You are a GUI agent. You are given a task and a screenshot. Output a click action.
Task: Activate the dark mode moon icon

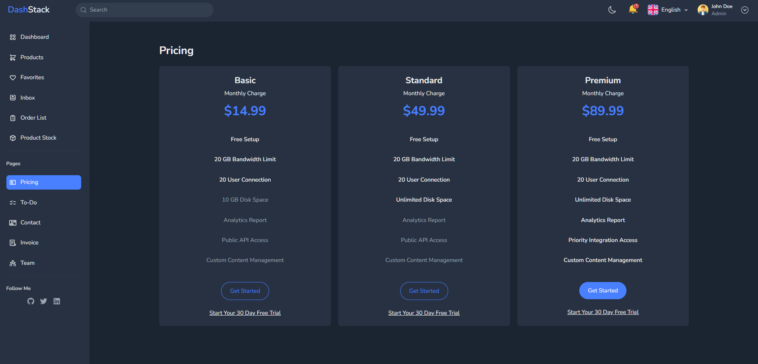coord(612,10)
